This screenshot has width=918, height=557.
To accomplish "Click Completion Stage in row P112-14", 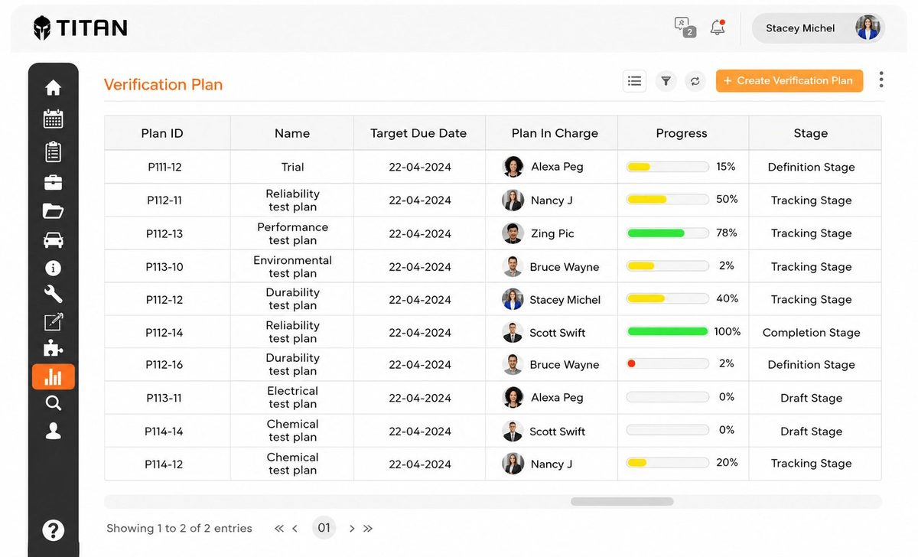I will click(x=811, y=333).
